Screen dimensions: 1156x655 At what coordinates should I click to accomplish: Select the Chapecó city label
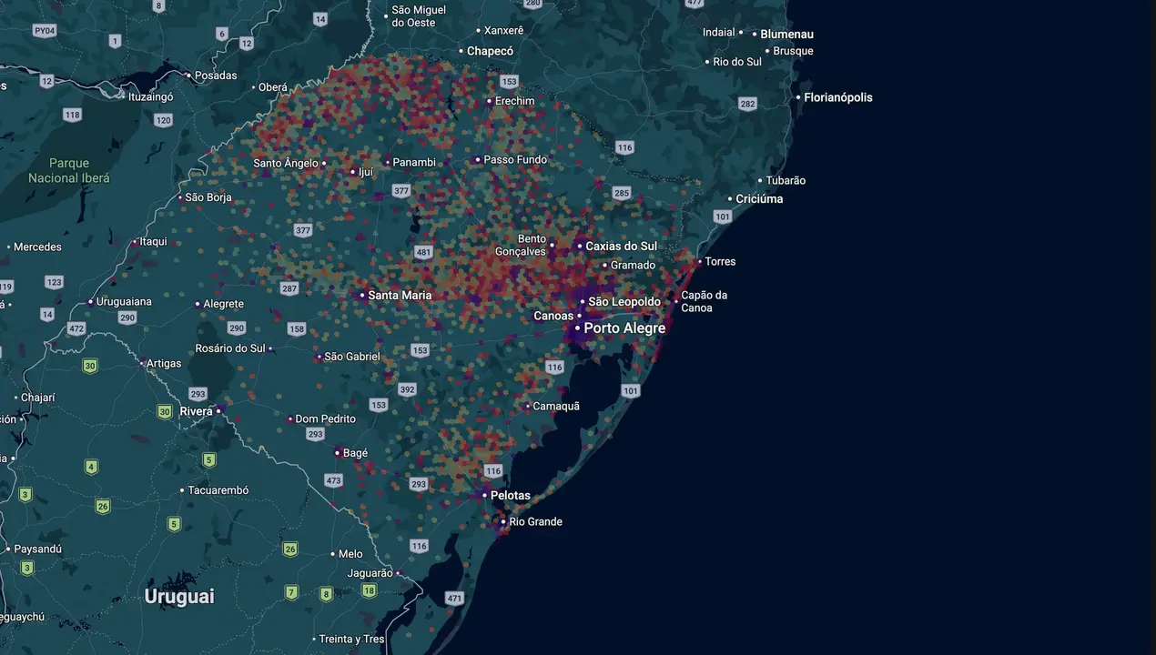pyautogui.click(x=490, y=52)
